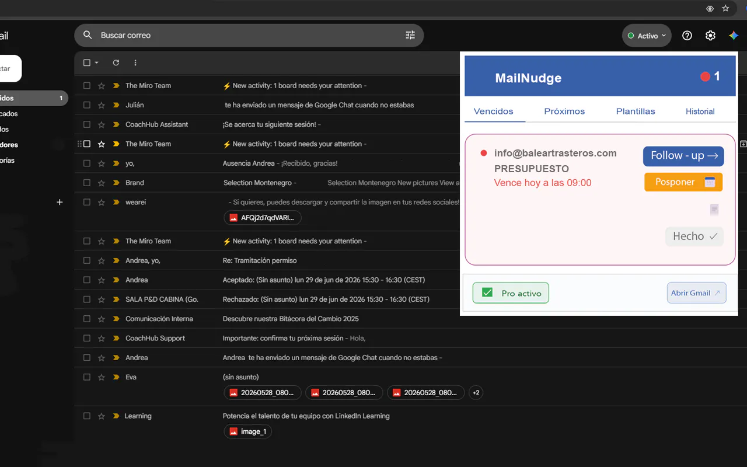The width and height of the screenshot is (747, 467).
Task: Star the Comunicación Interna email
Action: click(102, 319)
